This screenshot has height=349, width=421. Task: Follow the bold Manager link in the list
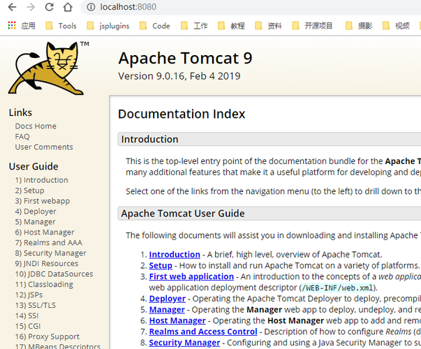(167, 309)
